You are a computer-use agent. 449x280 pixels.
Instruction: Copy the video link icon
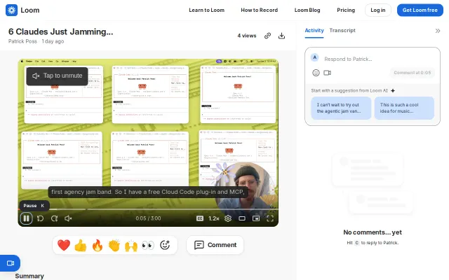(x=267, y=36)
